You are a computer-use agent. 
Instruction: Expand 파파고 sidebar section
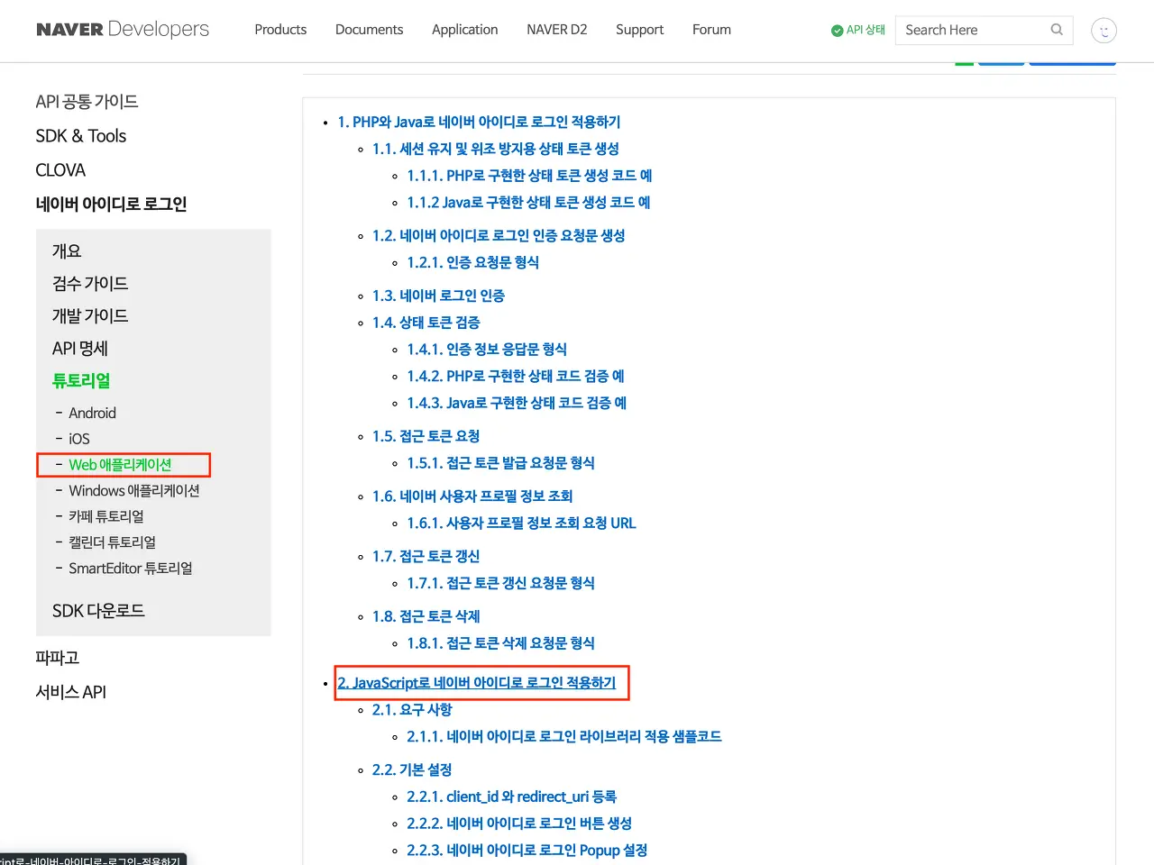click(57, 658)
